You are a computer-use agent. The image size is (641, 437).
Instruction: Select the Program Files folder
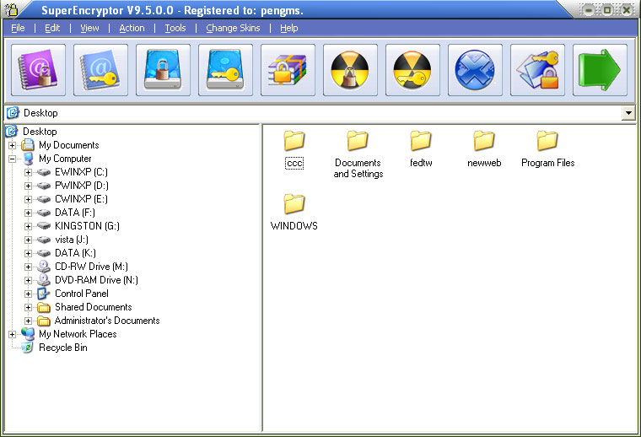[547, 149]
